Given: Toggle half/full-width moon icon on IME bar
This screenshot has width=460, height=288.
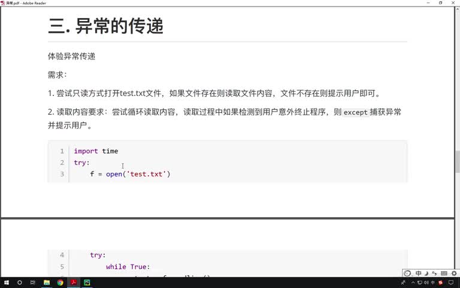Looking at the screenshot, I should [426, 274].
